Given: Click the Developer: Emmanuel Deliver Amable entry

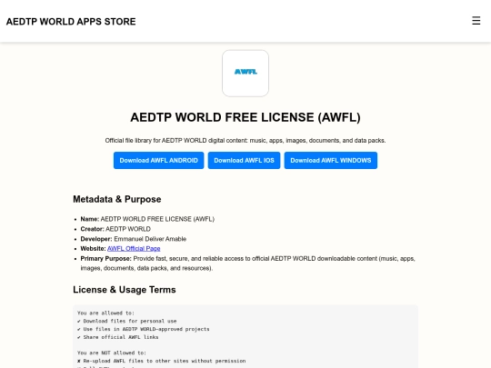Looking at the screenshot, I should 134,239.
